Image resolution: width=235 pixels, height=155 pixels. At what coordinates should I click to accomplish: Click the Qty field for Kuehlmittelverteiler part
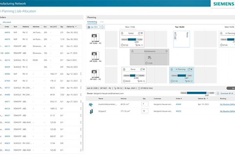[x=145, y=104]
